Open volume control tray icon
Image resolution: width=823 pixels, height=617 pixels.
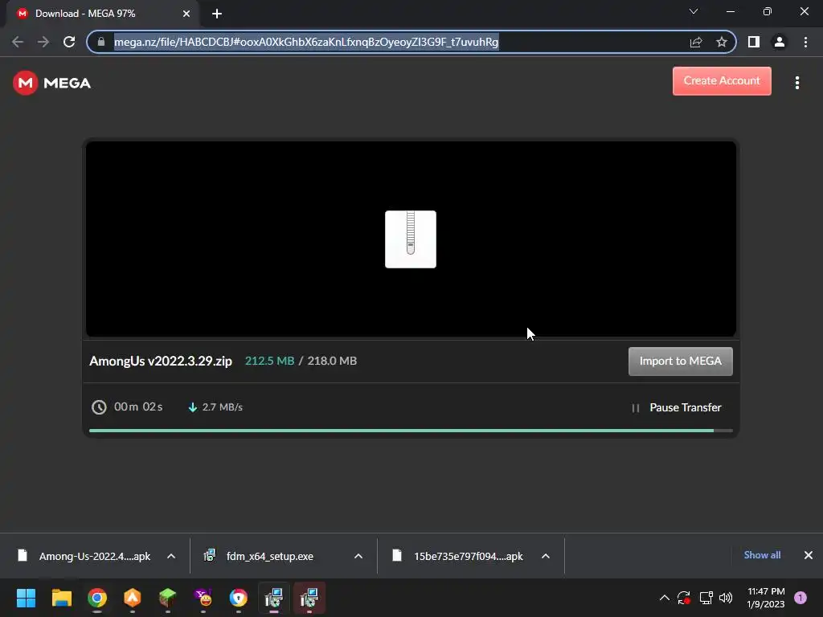point(726,598)
